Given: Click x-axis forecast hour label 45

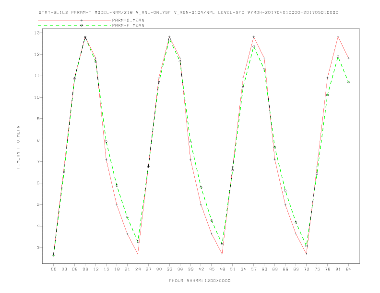Looking at the screenshot, I should click(212, 269).
